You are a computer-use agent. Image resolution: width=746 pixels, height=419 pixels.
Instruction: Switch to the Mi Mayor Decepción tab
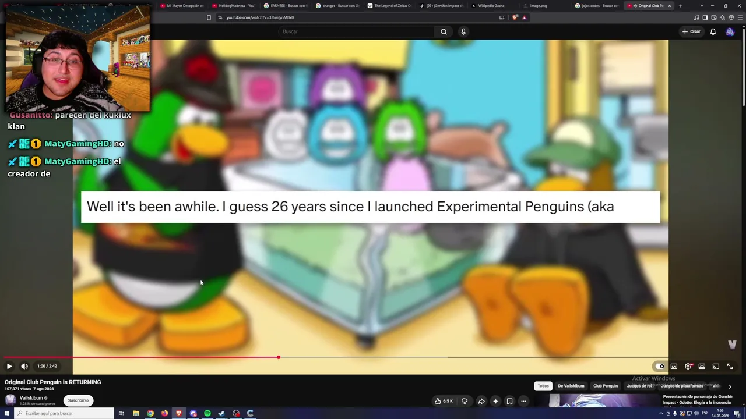(x=183, y=6)
